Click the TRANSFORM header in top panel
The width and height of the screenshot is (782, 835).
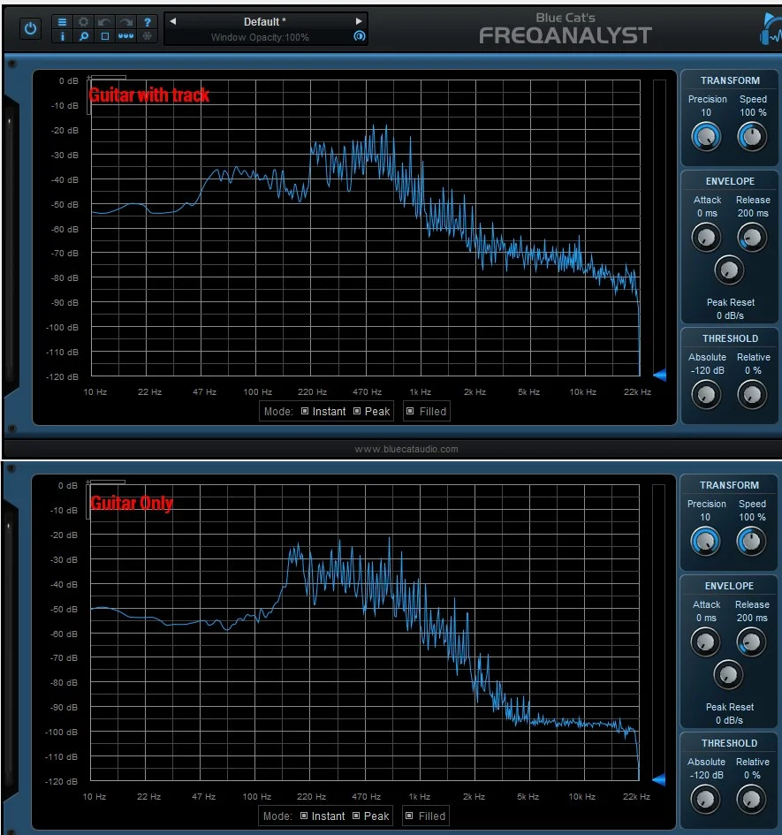point(730,80)
